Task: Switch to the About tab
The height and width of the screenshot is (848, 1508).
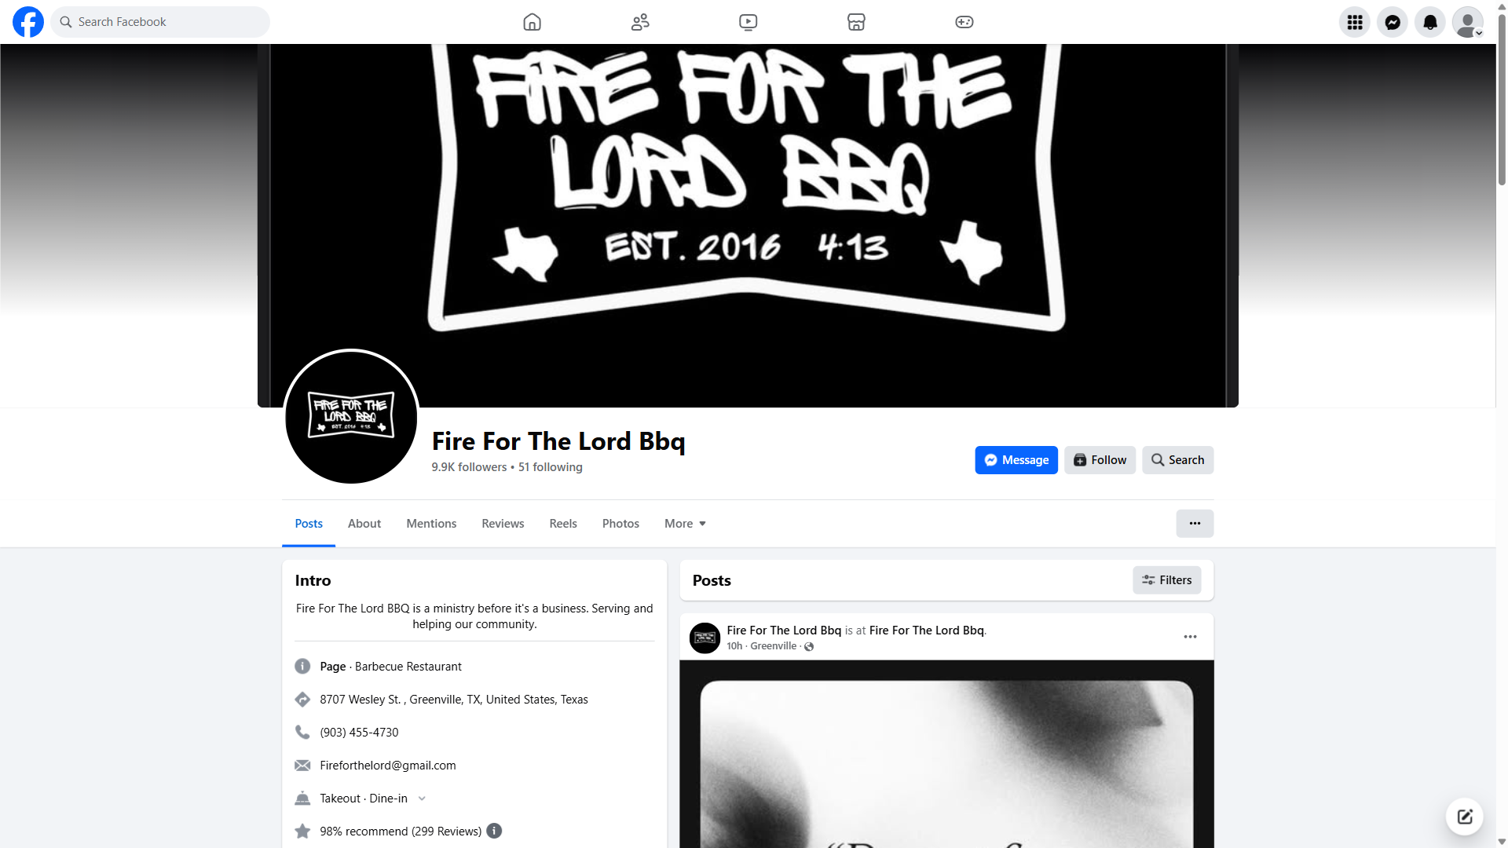Action: tap(364, 524)
